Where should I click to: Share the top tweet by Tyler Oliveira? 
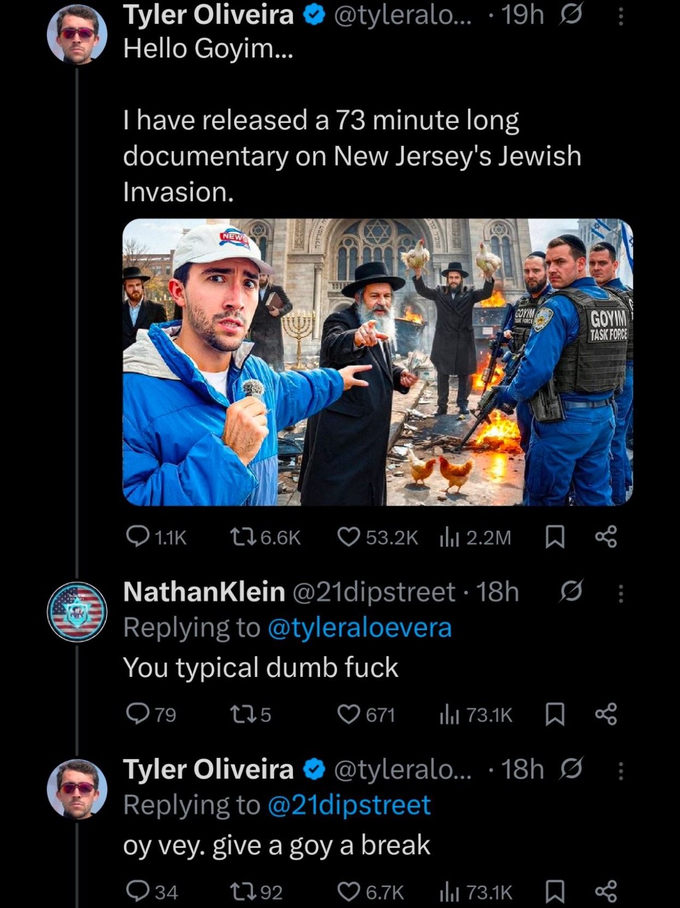coord(606,537)
